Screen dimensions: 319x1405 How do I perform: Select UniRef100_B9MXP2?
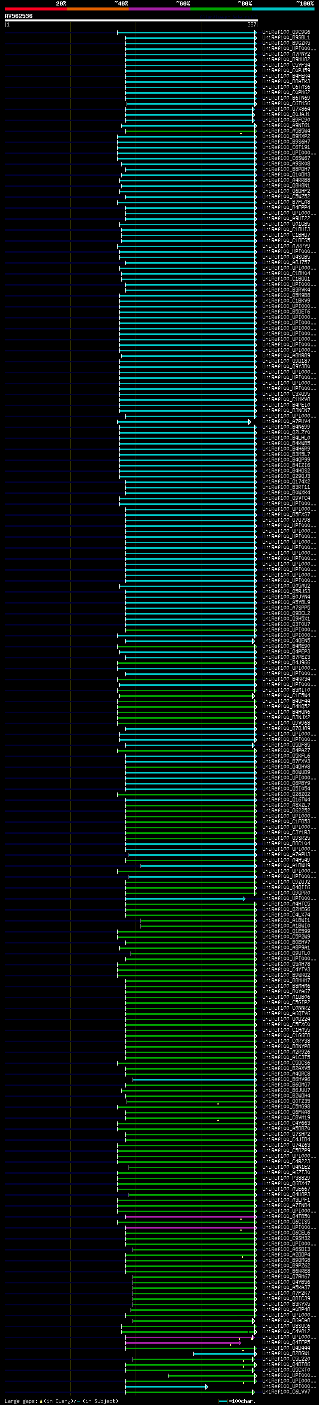pyautogui.click(x=286, y=137)
